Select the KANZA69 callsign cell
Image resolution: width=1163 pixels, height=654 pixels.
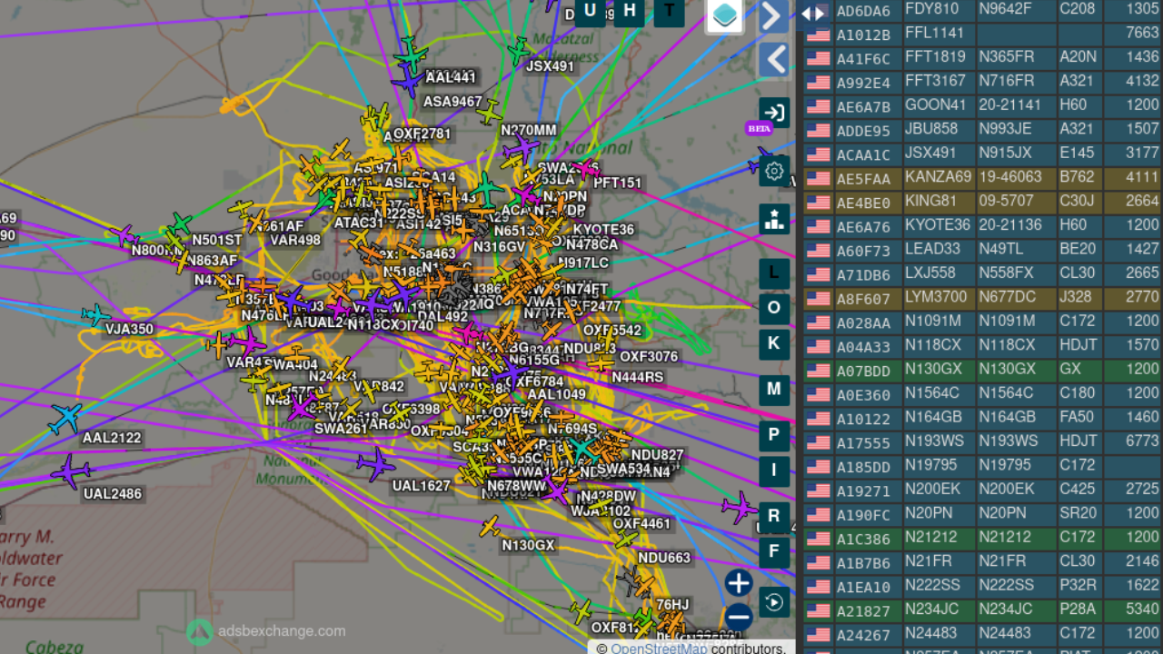tap(939, 178)
